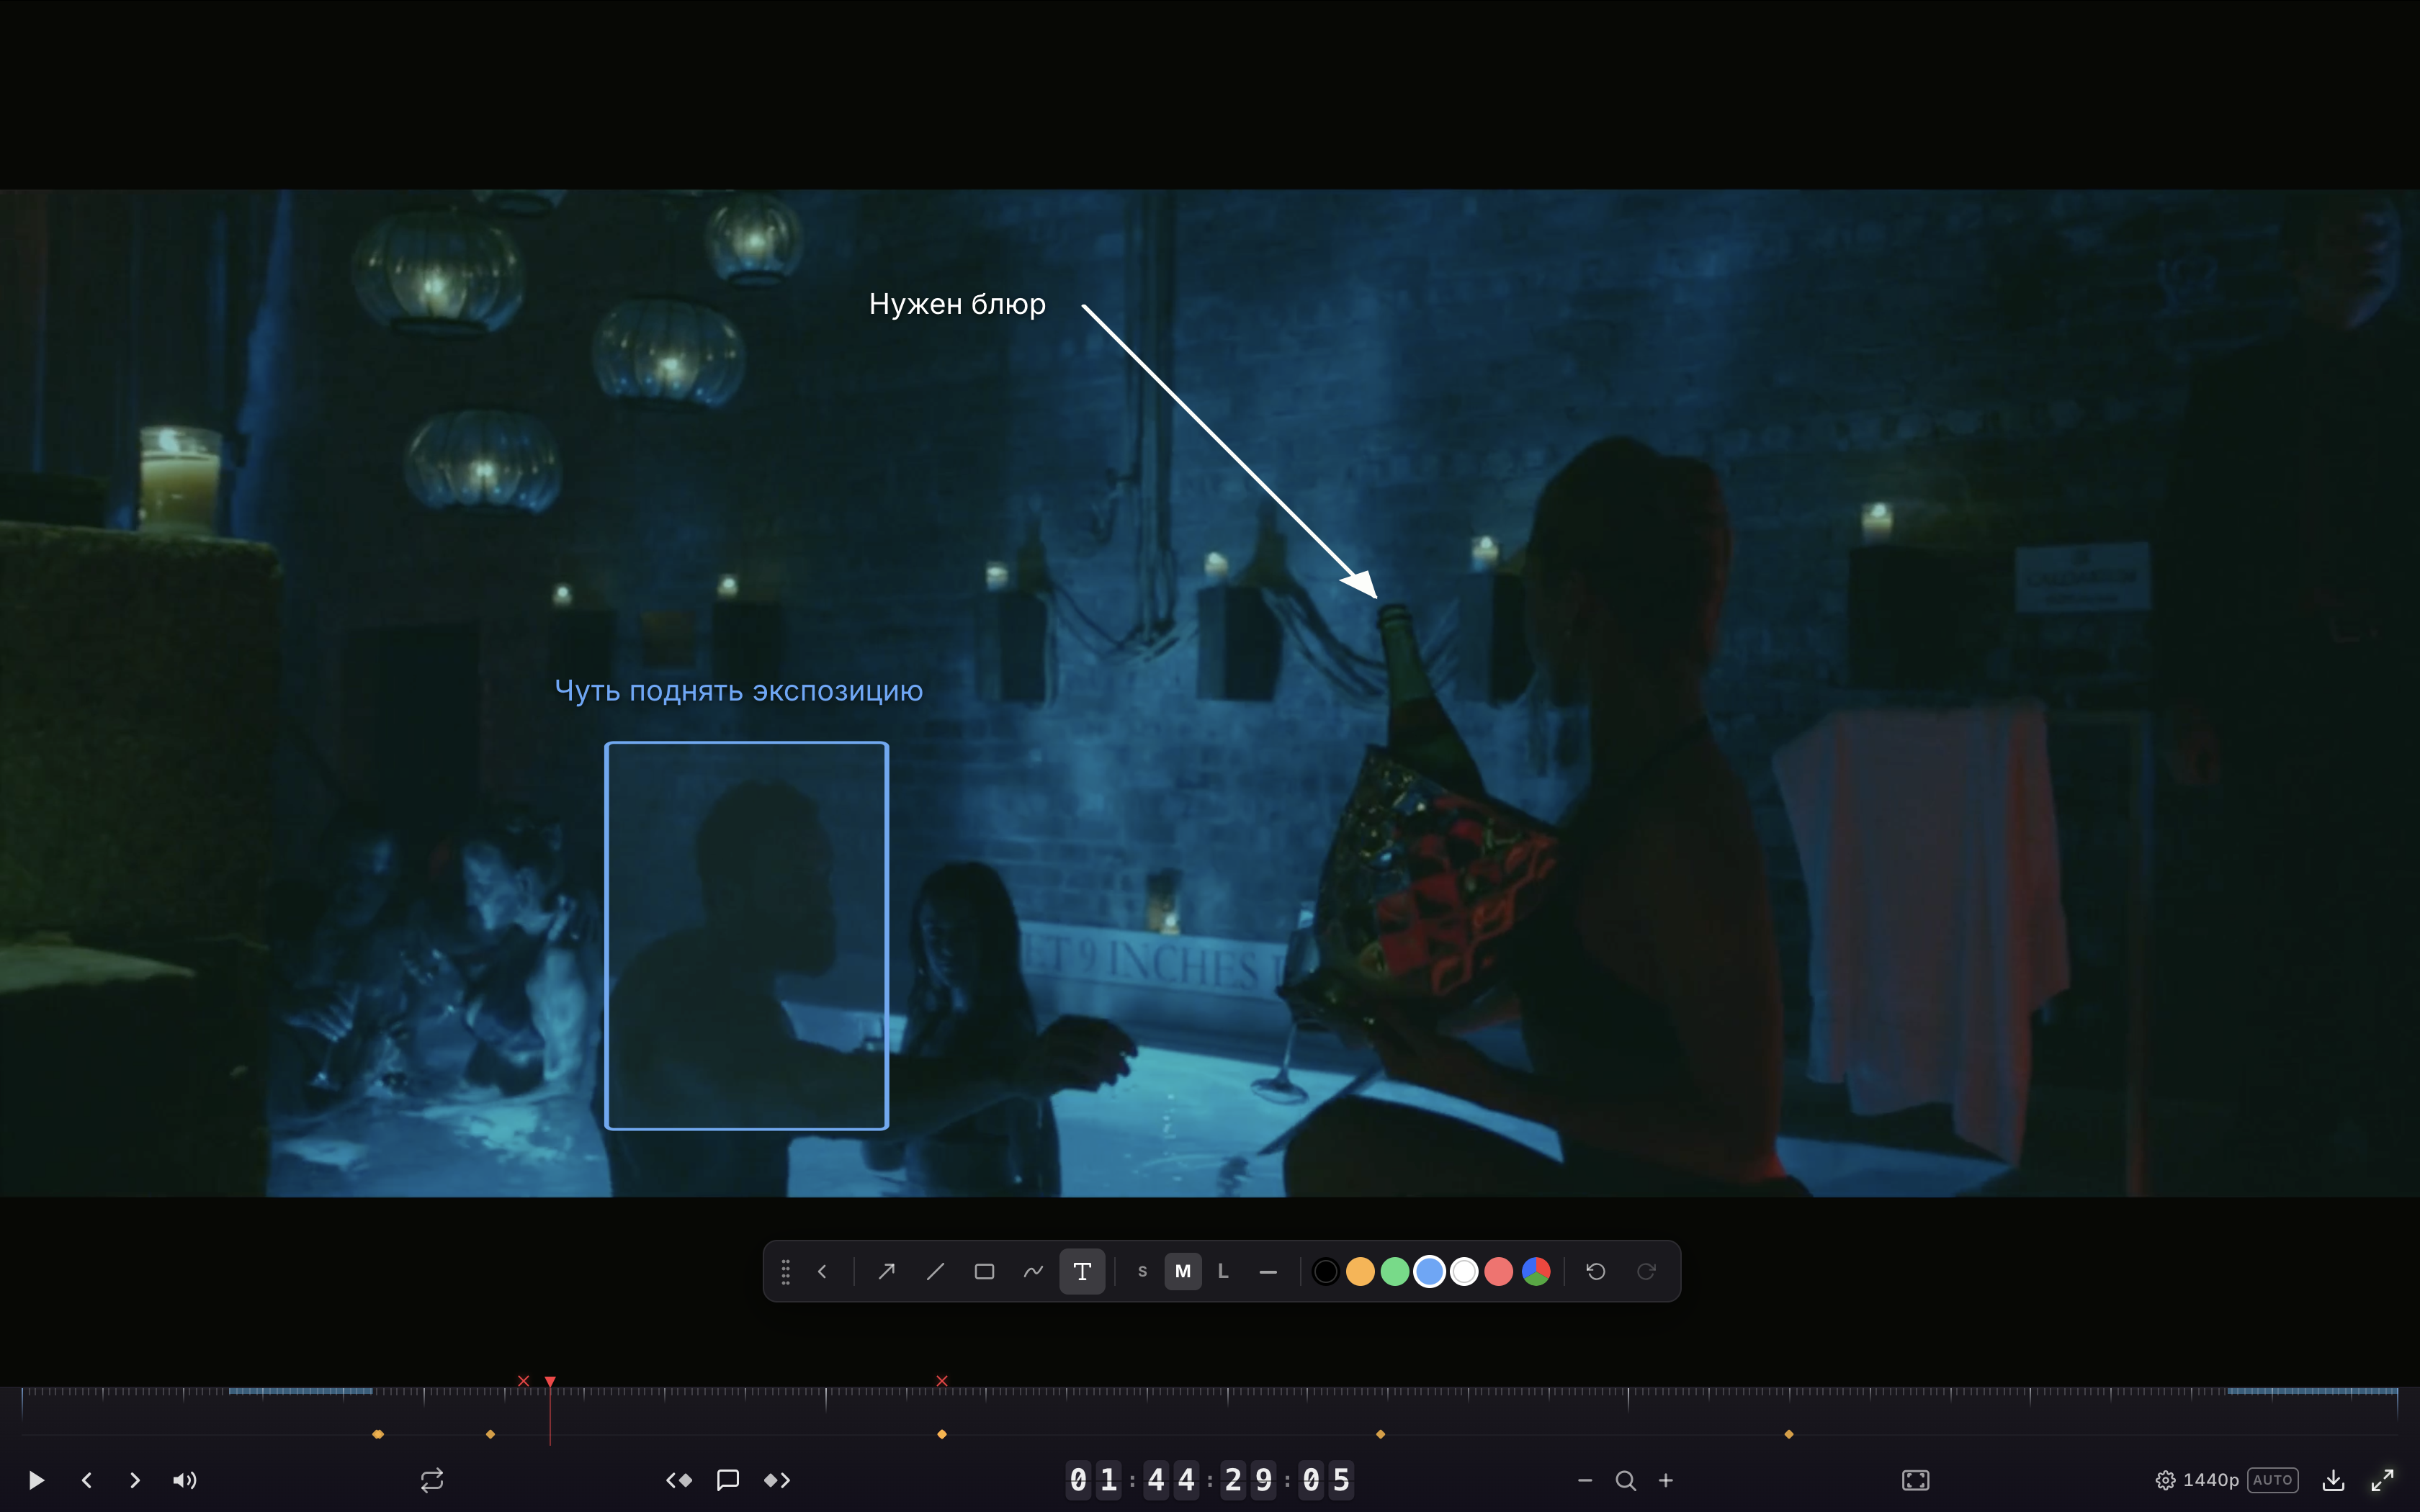The width and height of the screenshot is (2420, 1512).
Task: Undo the last annotation
Action: (x=1596, y=1271)
